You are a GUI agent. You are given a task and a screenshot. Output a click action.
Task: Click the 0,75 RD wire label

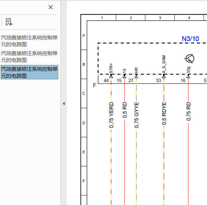click(x=188, y=112)
